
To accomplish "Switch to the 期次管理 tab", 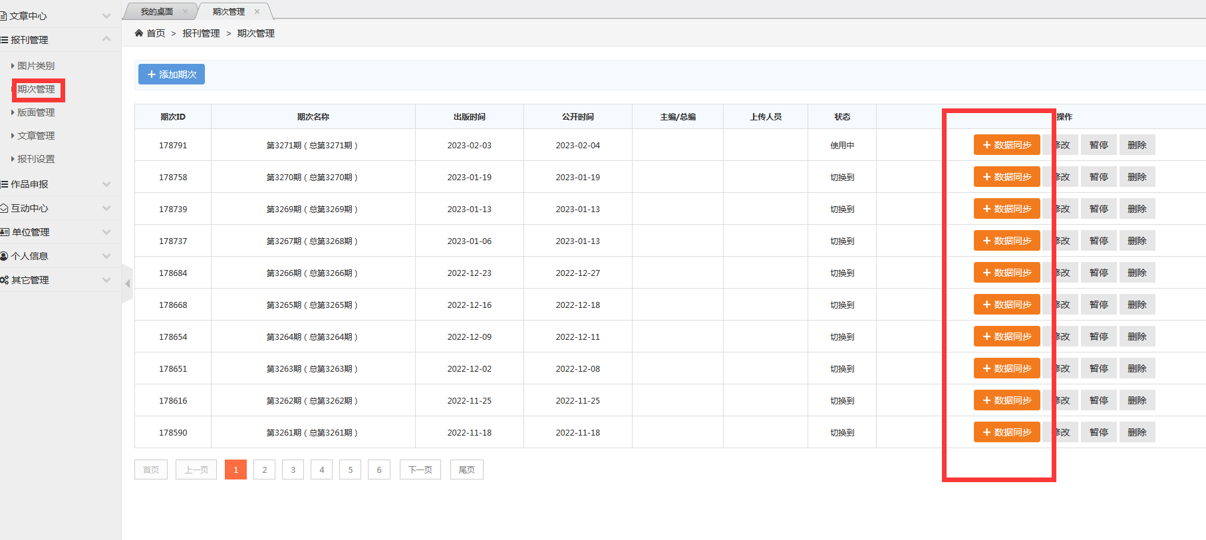I will (x=228, y=11).
